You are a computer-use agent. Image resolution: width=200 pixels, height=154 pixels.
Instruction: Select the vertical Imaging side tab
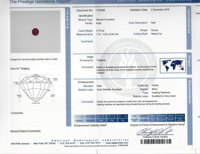[x=67, y=19]
